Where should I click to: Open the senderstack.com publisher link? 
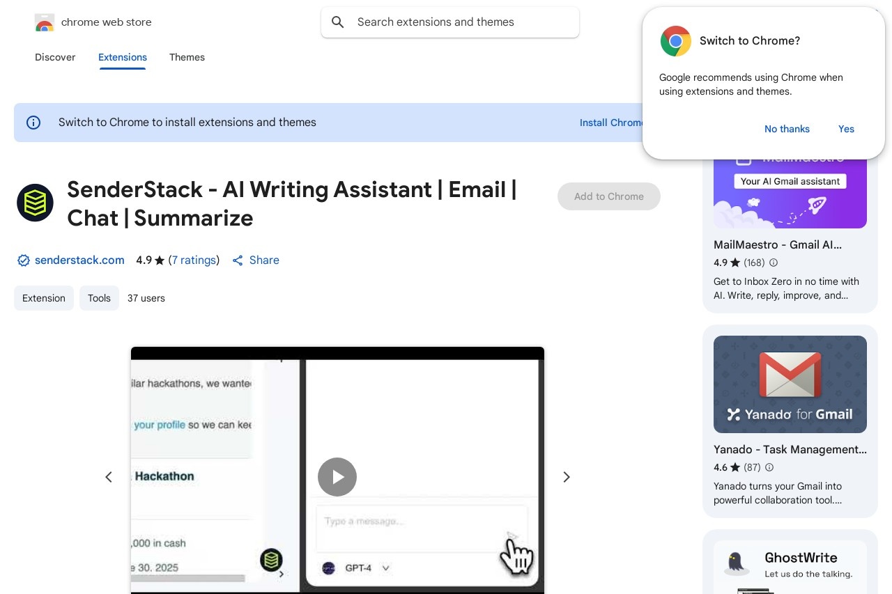pos(79,260)
